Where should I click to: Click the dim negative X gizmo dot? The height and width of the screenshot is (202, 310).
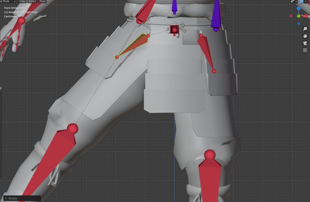291,16
